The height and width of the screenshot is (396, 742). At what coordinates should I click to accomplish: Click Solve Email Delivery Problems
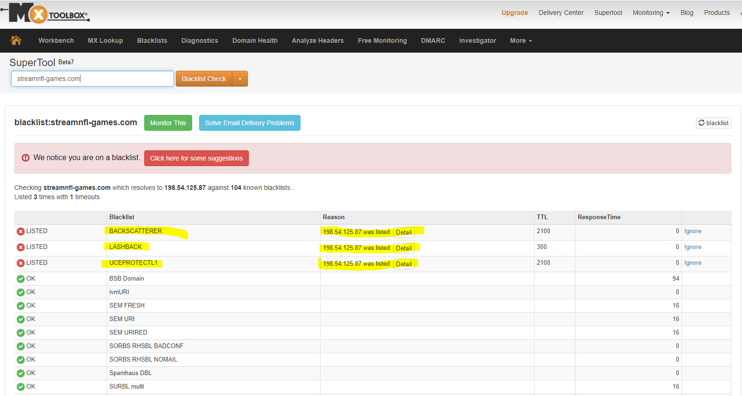(x=250, y=123)
